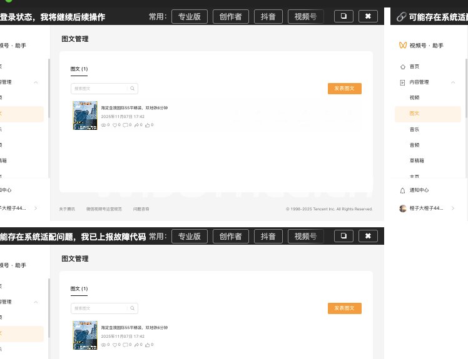This screenshot has height=359, width=468.
Task: Click the 通知中心 bell icon in the right-hand window
Action: coord(403,190)
